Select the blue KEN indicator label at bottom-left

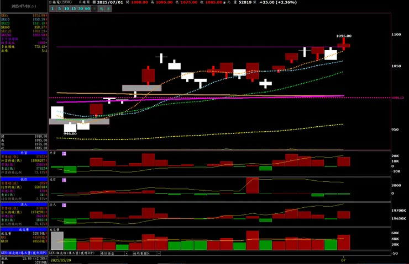pyautogui.click(x=24, y=253)
